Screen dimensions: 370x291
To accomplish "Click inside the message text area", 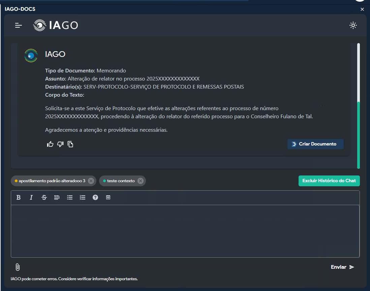I will [185, 231].
